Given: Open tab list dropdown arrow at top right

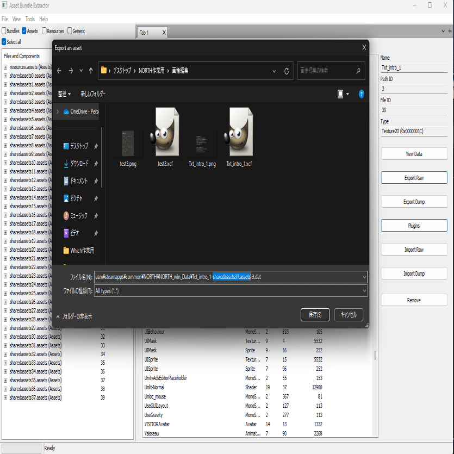Looking at the screenshot, I should pos(443,31).
